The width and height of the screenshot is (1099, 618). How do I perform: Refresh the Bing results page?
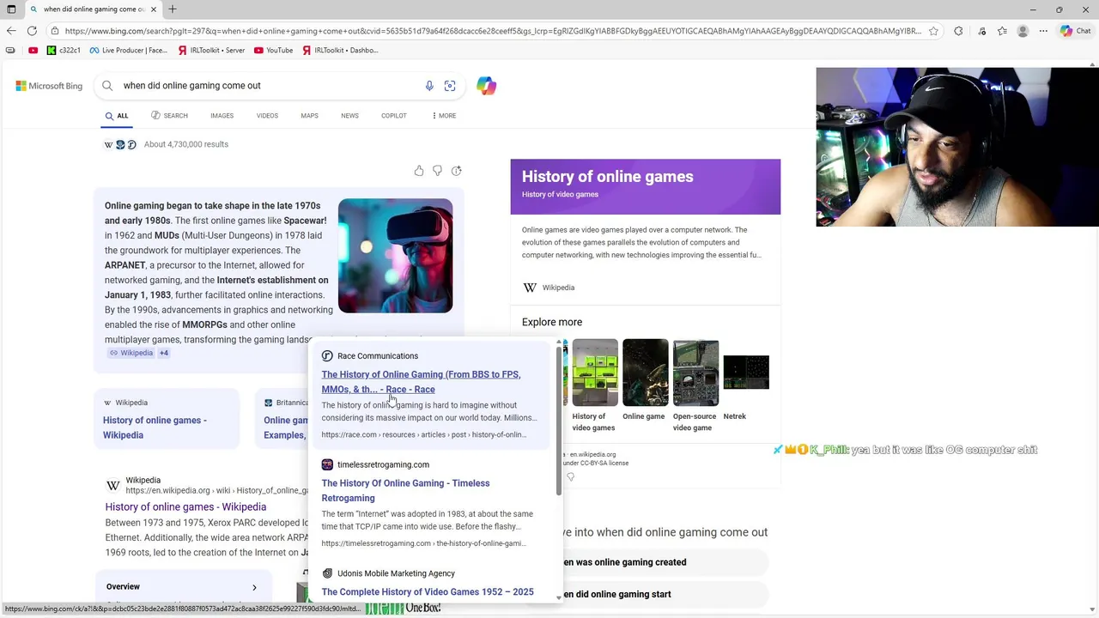point(32,31)
